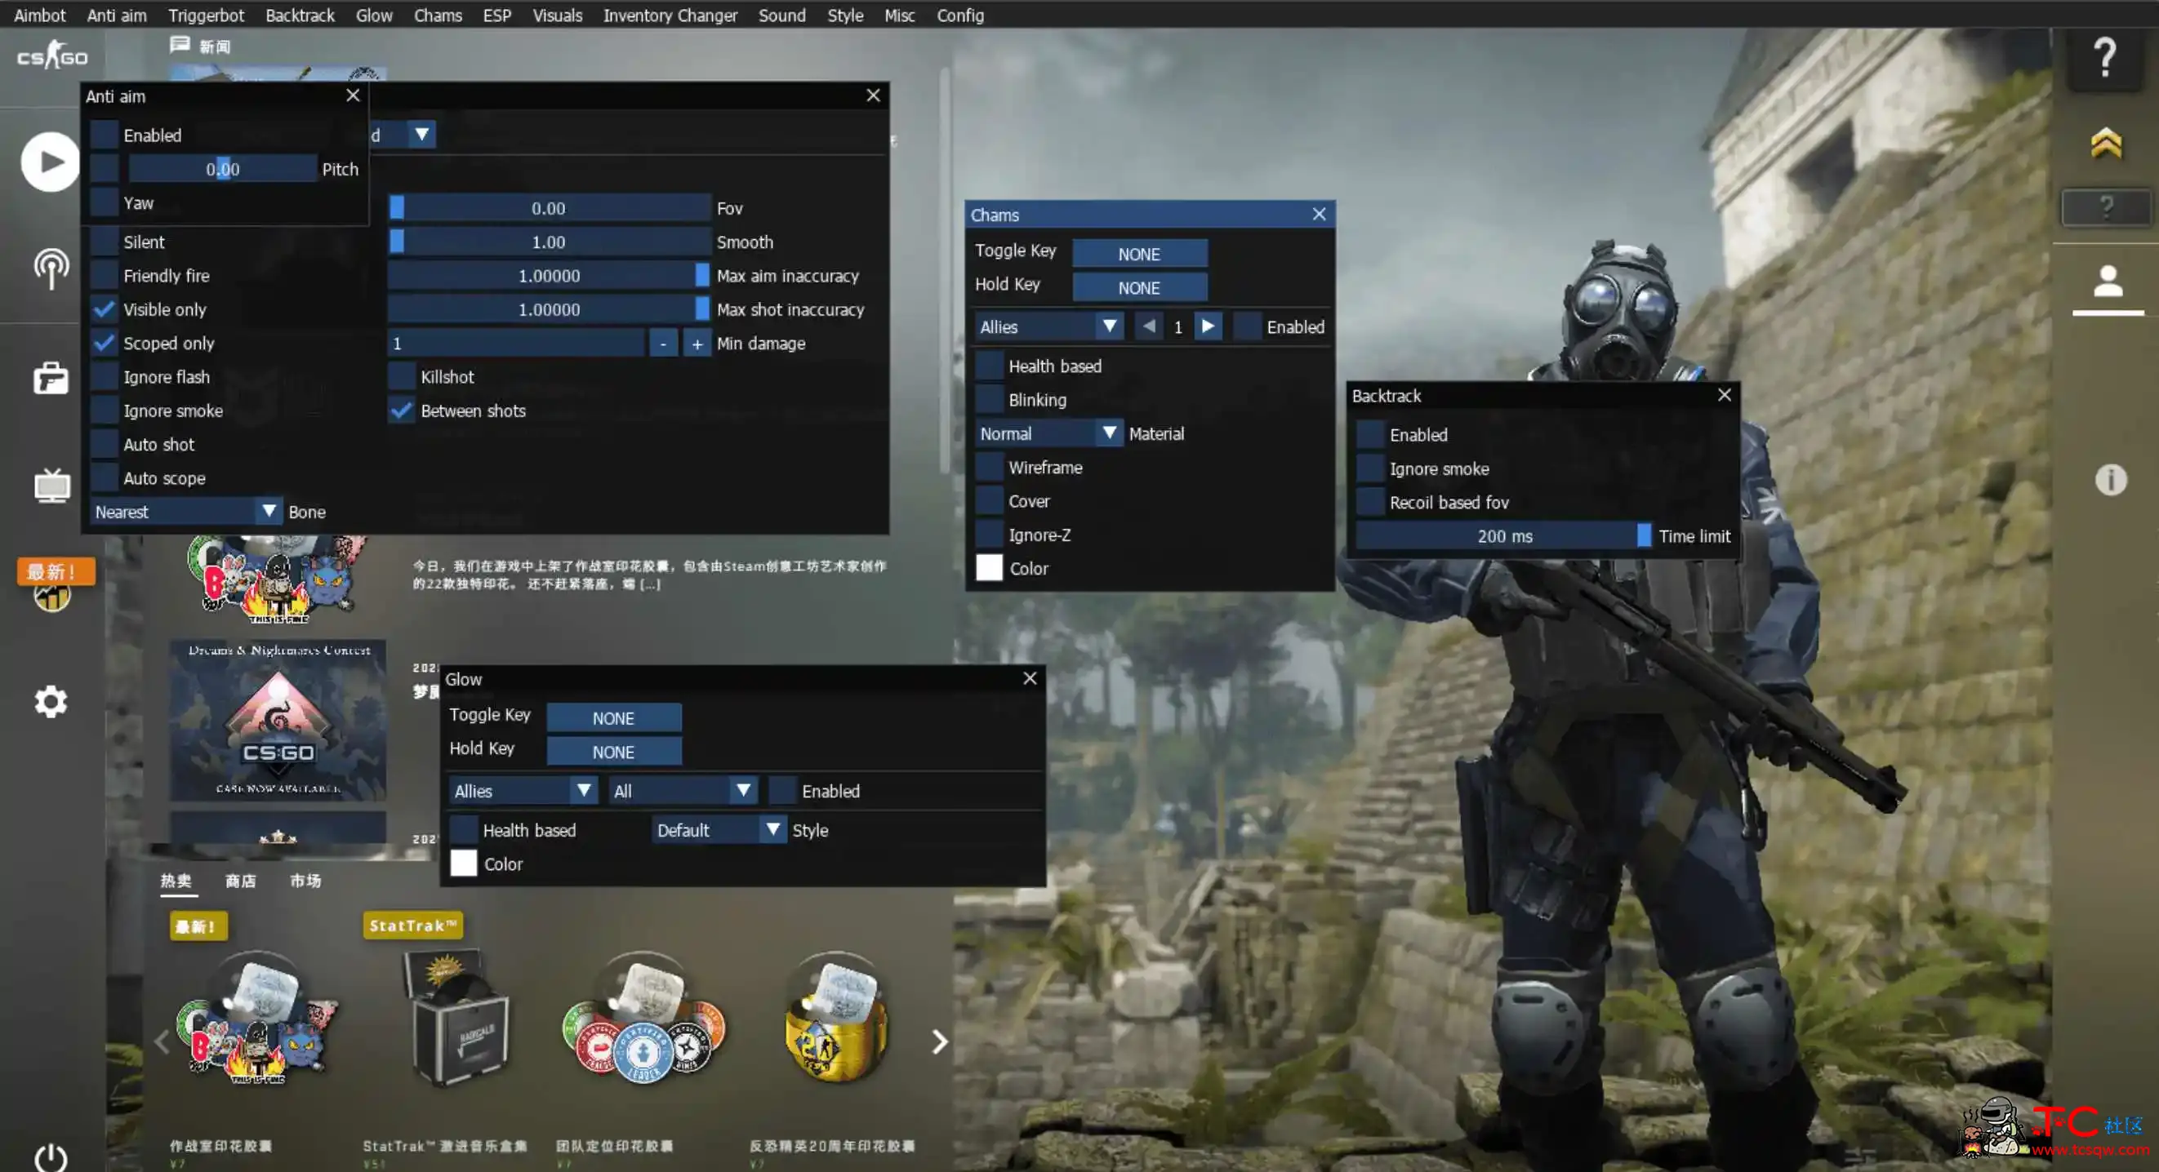The width and height of the screenshot is (2159, 1172).
Task: Click the CS:GO store icon on left sidebar
Action: coord(51,378)
